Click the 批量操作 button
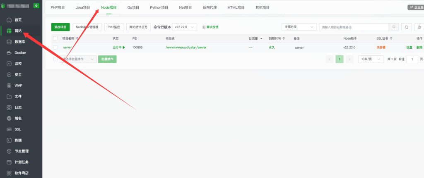This screenshot has height=178, width=424. (107, 59)
